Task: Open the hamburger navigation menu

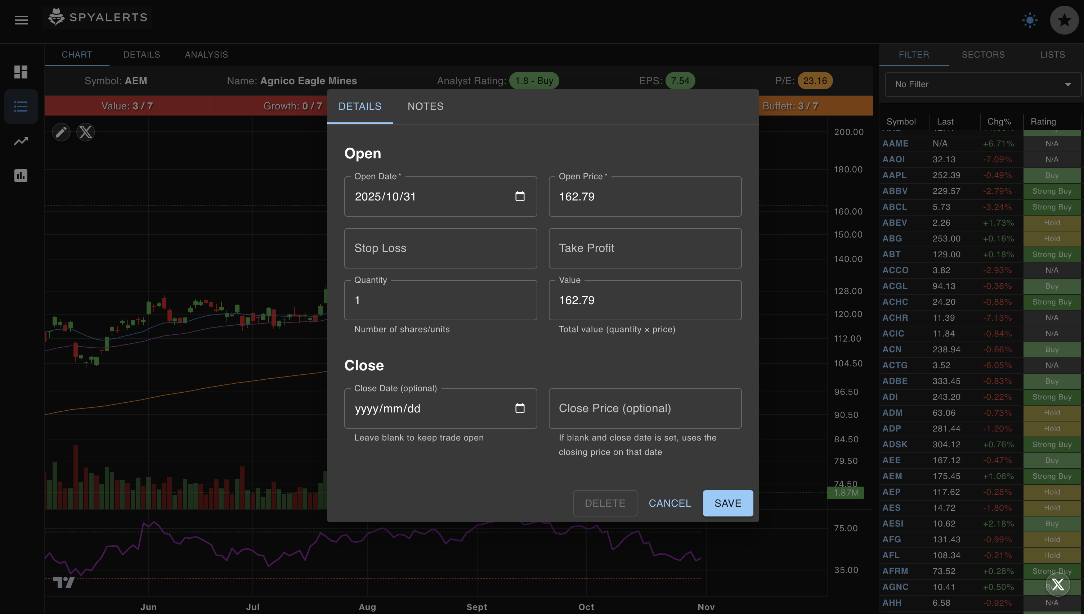Action: tap(22, 20)
